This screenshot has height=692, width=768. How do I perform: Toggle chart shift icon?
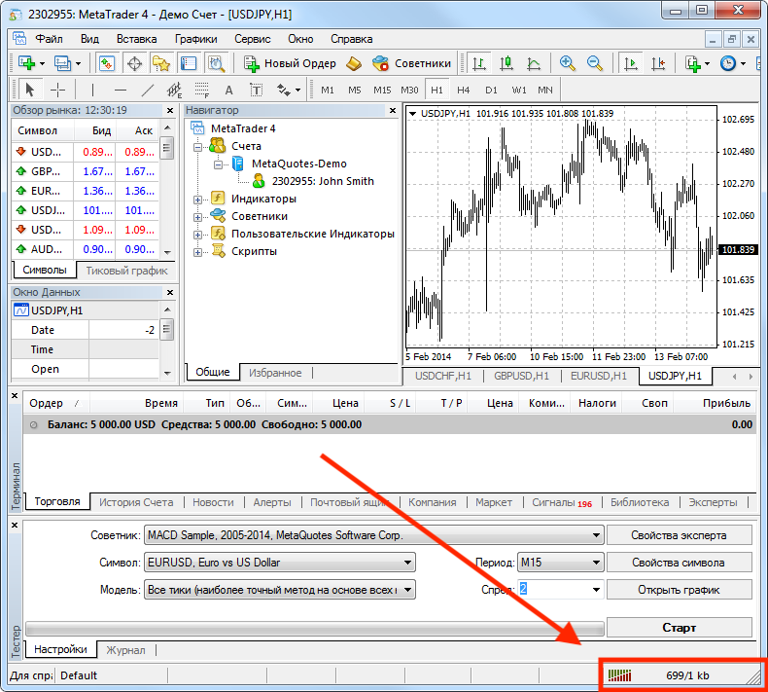(658, 63)
